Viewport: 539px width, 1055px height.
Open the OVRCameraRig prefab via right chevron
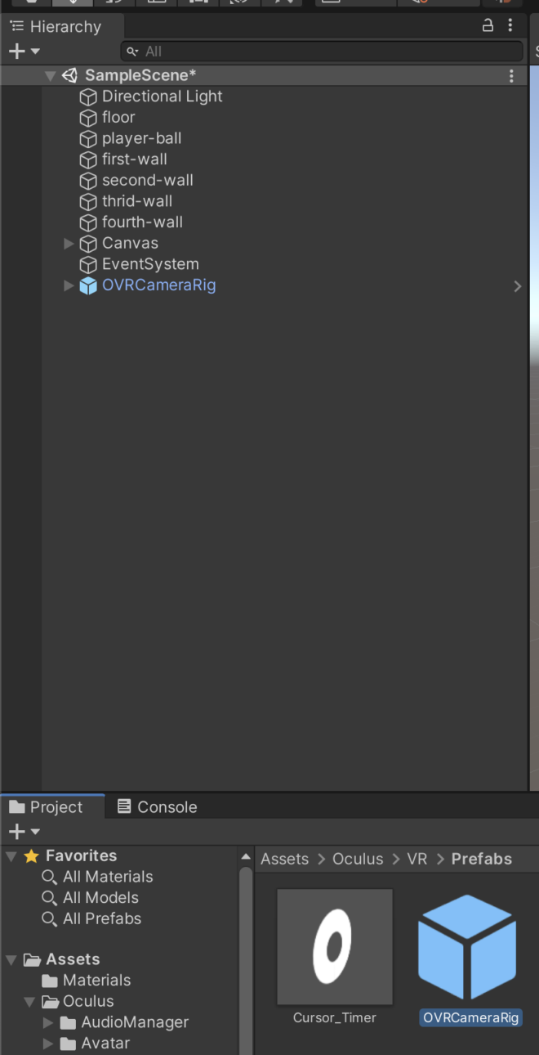[x=517, y=285]
